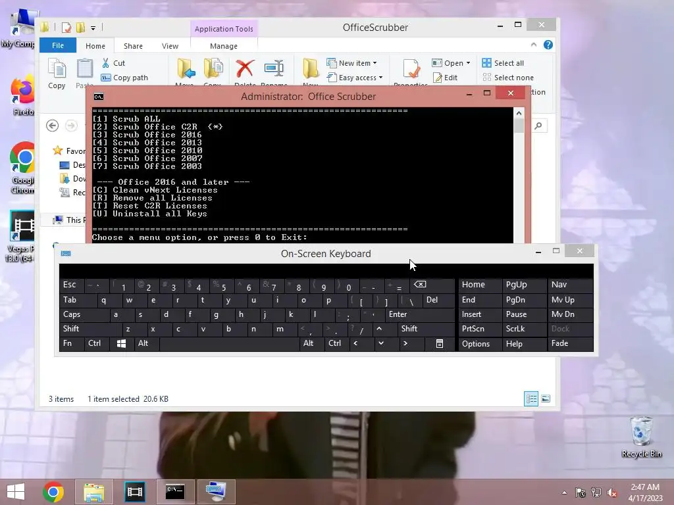The image size is (674, 505).
Task: Switch to details view icon in status bar
Action: pyautogui.click(x=531, y=398)
